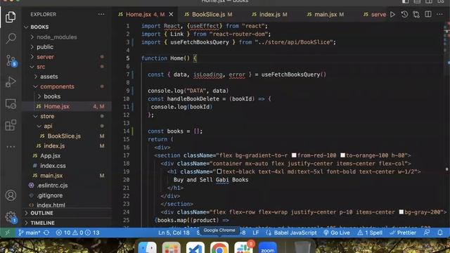Expand the TIMELINE section
This screenshot has width=450, height=253.
point(42,223)
